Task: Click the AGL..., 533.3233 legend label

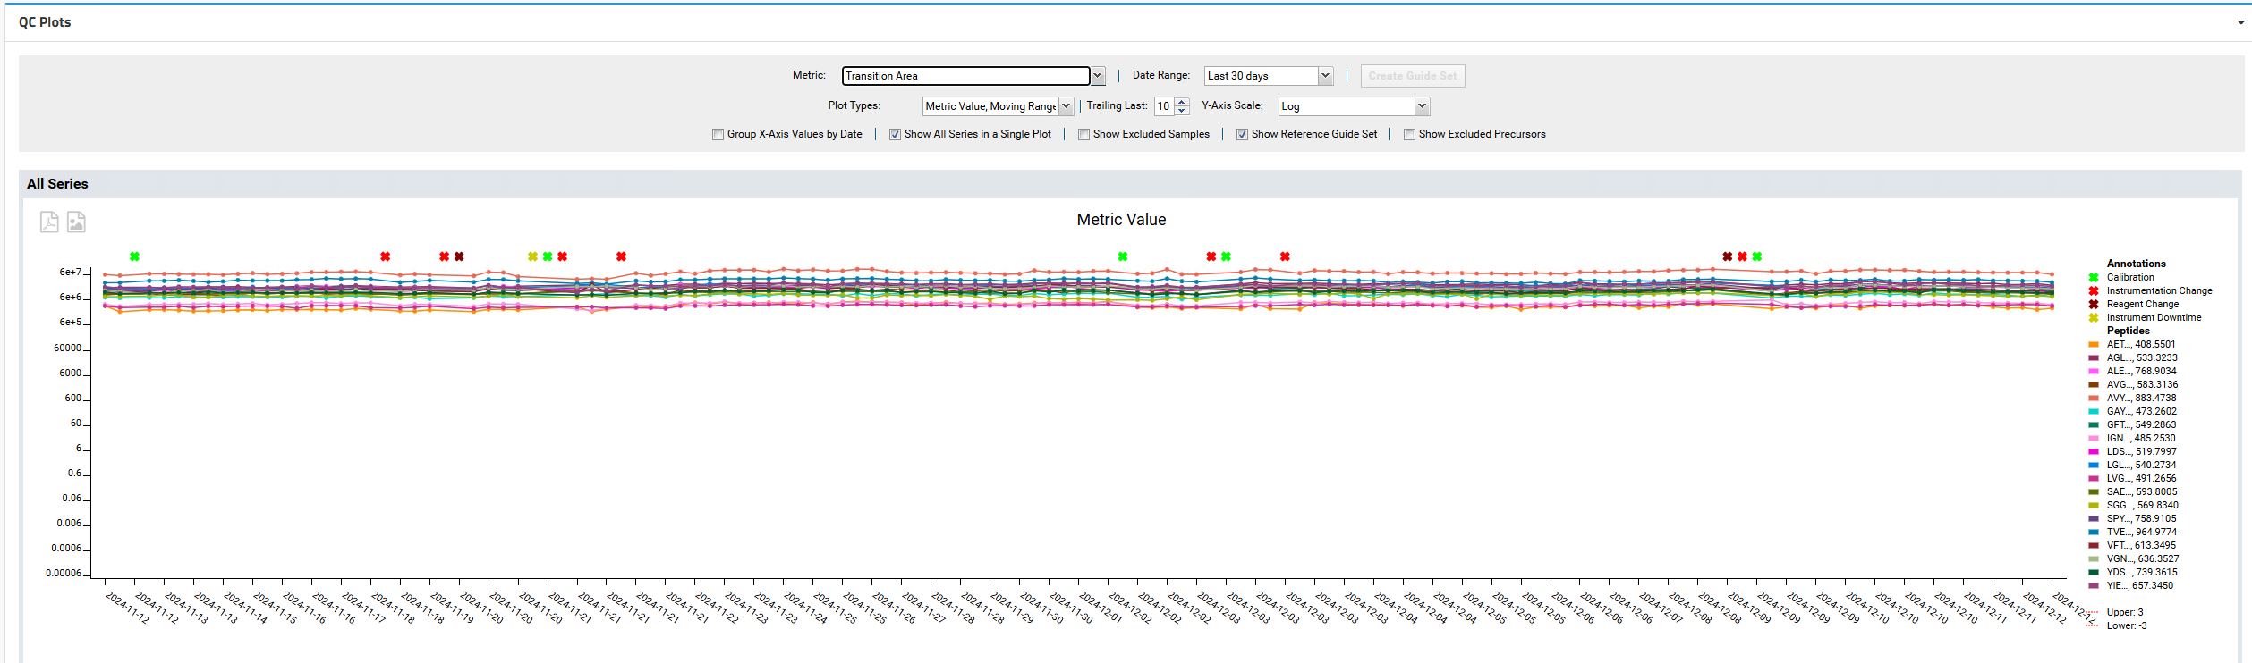Action: (2142, 357)
